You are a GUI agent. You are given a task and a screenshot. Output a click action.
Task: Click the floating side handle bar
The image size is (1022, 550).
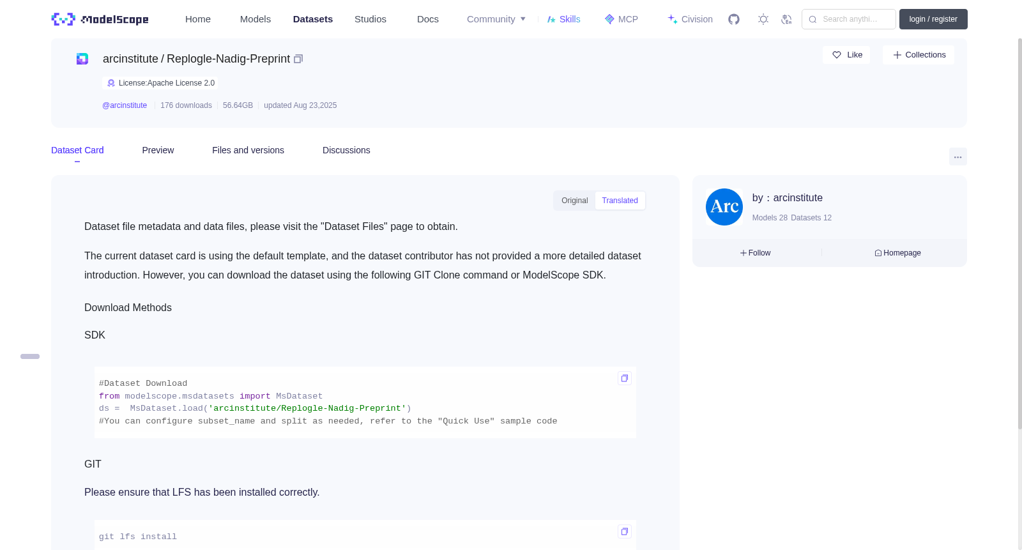[x=30, y=356]
